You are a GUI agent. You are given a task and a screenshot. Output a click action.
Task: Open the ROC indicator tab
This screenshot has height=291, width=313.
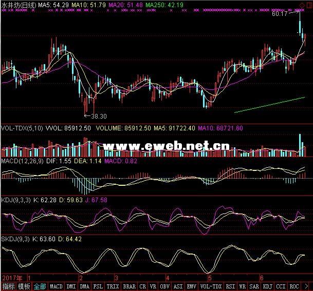pyautogui.click(x=294, y=286)
